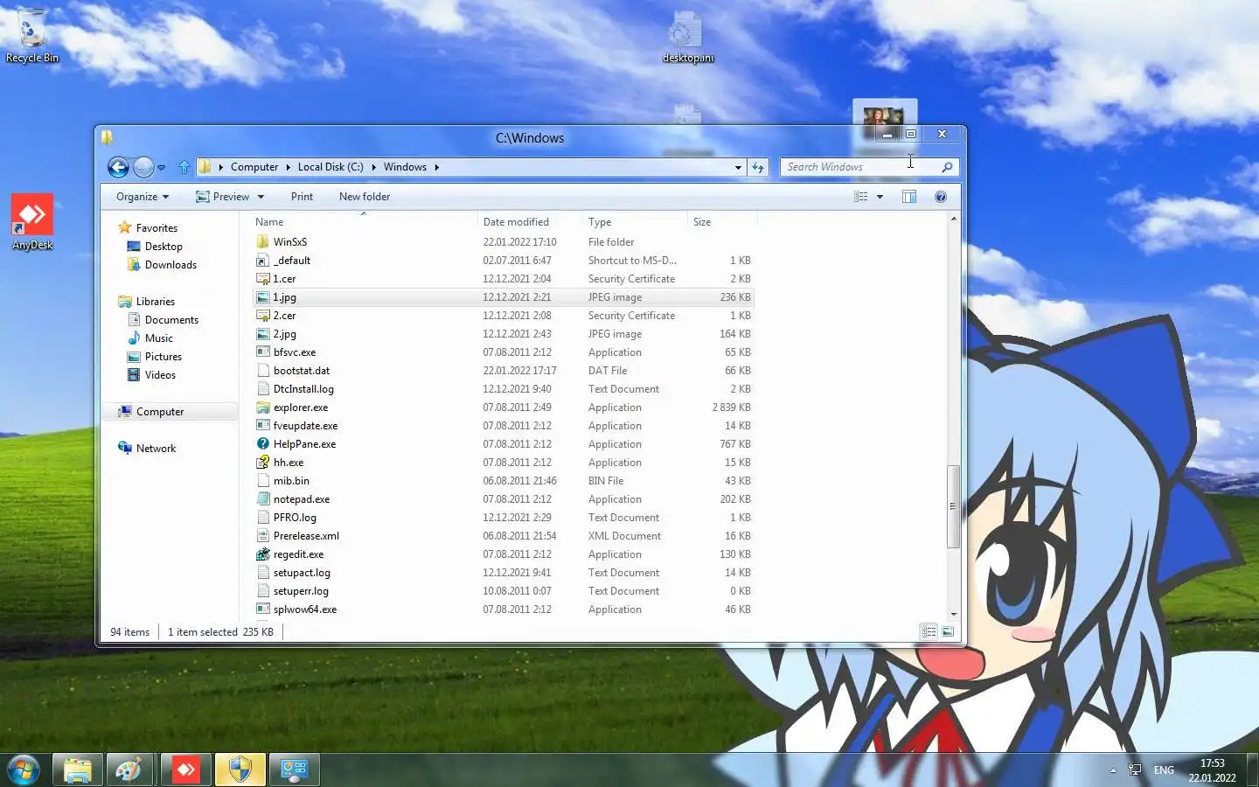Switch to AnyDesk in the taskbar
The image size is (1259, 787).
tap(185, 770)
